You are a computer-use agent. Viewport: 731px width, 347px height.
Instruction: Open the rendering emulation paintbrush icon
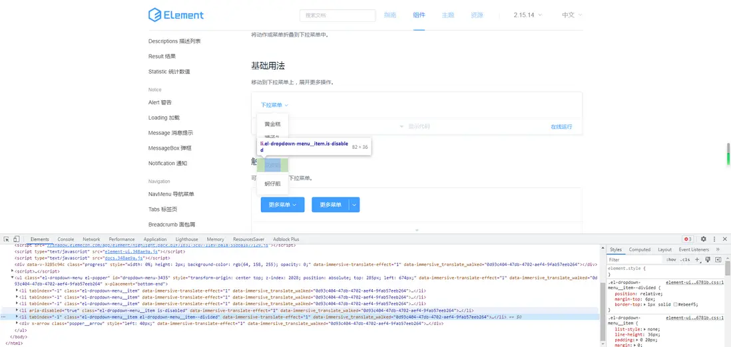pyautogui.click(x=708, y=259)
